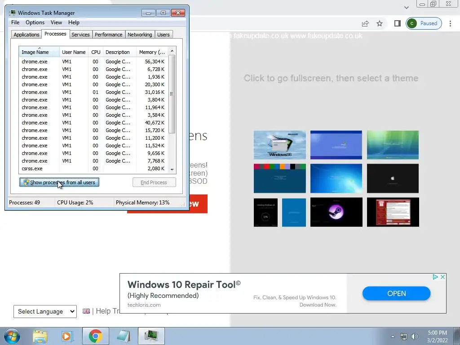Open the Windows Start orb
The height and width of the screenshot is (345, 460).
12,336
